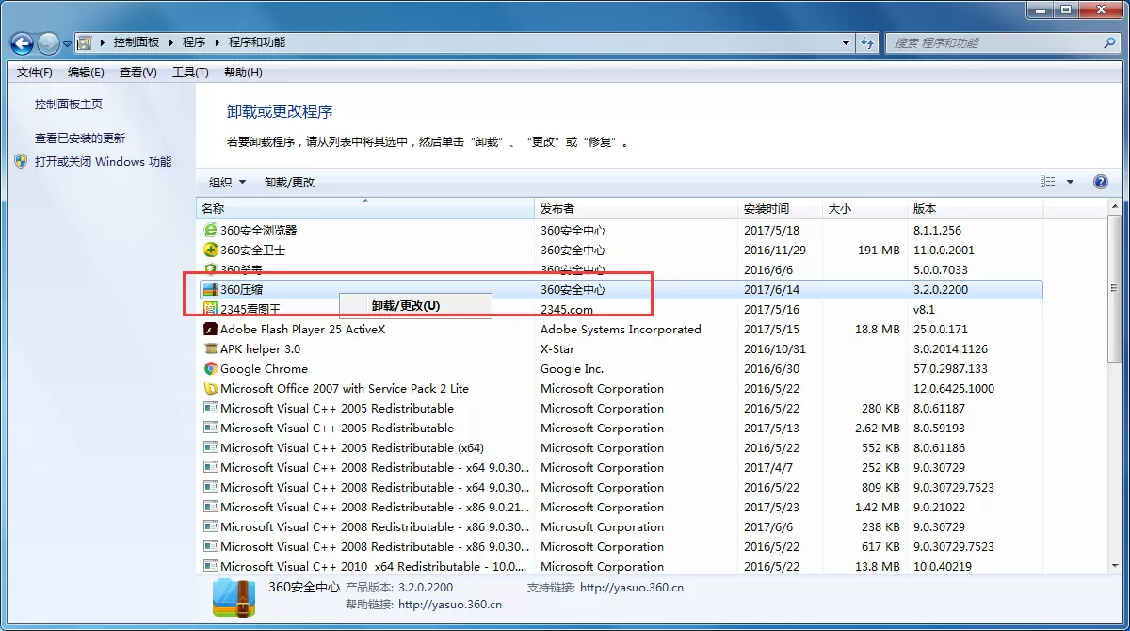This screenshot has height=631, width=1130.
Task: Click the program list scrollbar thumb
Action: pyautogui.click(x=1114, y=288)
